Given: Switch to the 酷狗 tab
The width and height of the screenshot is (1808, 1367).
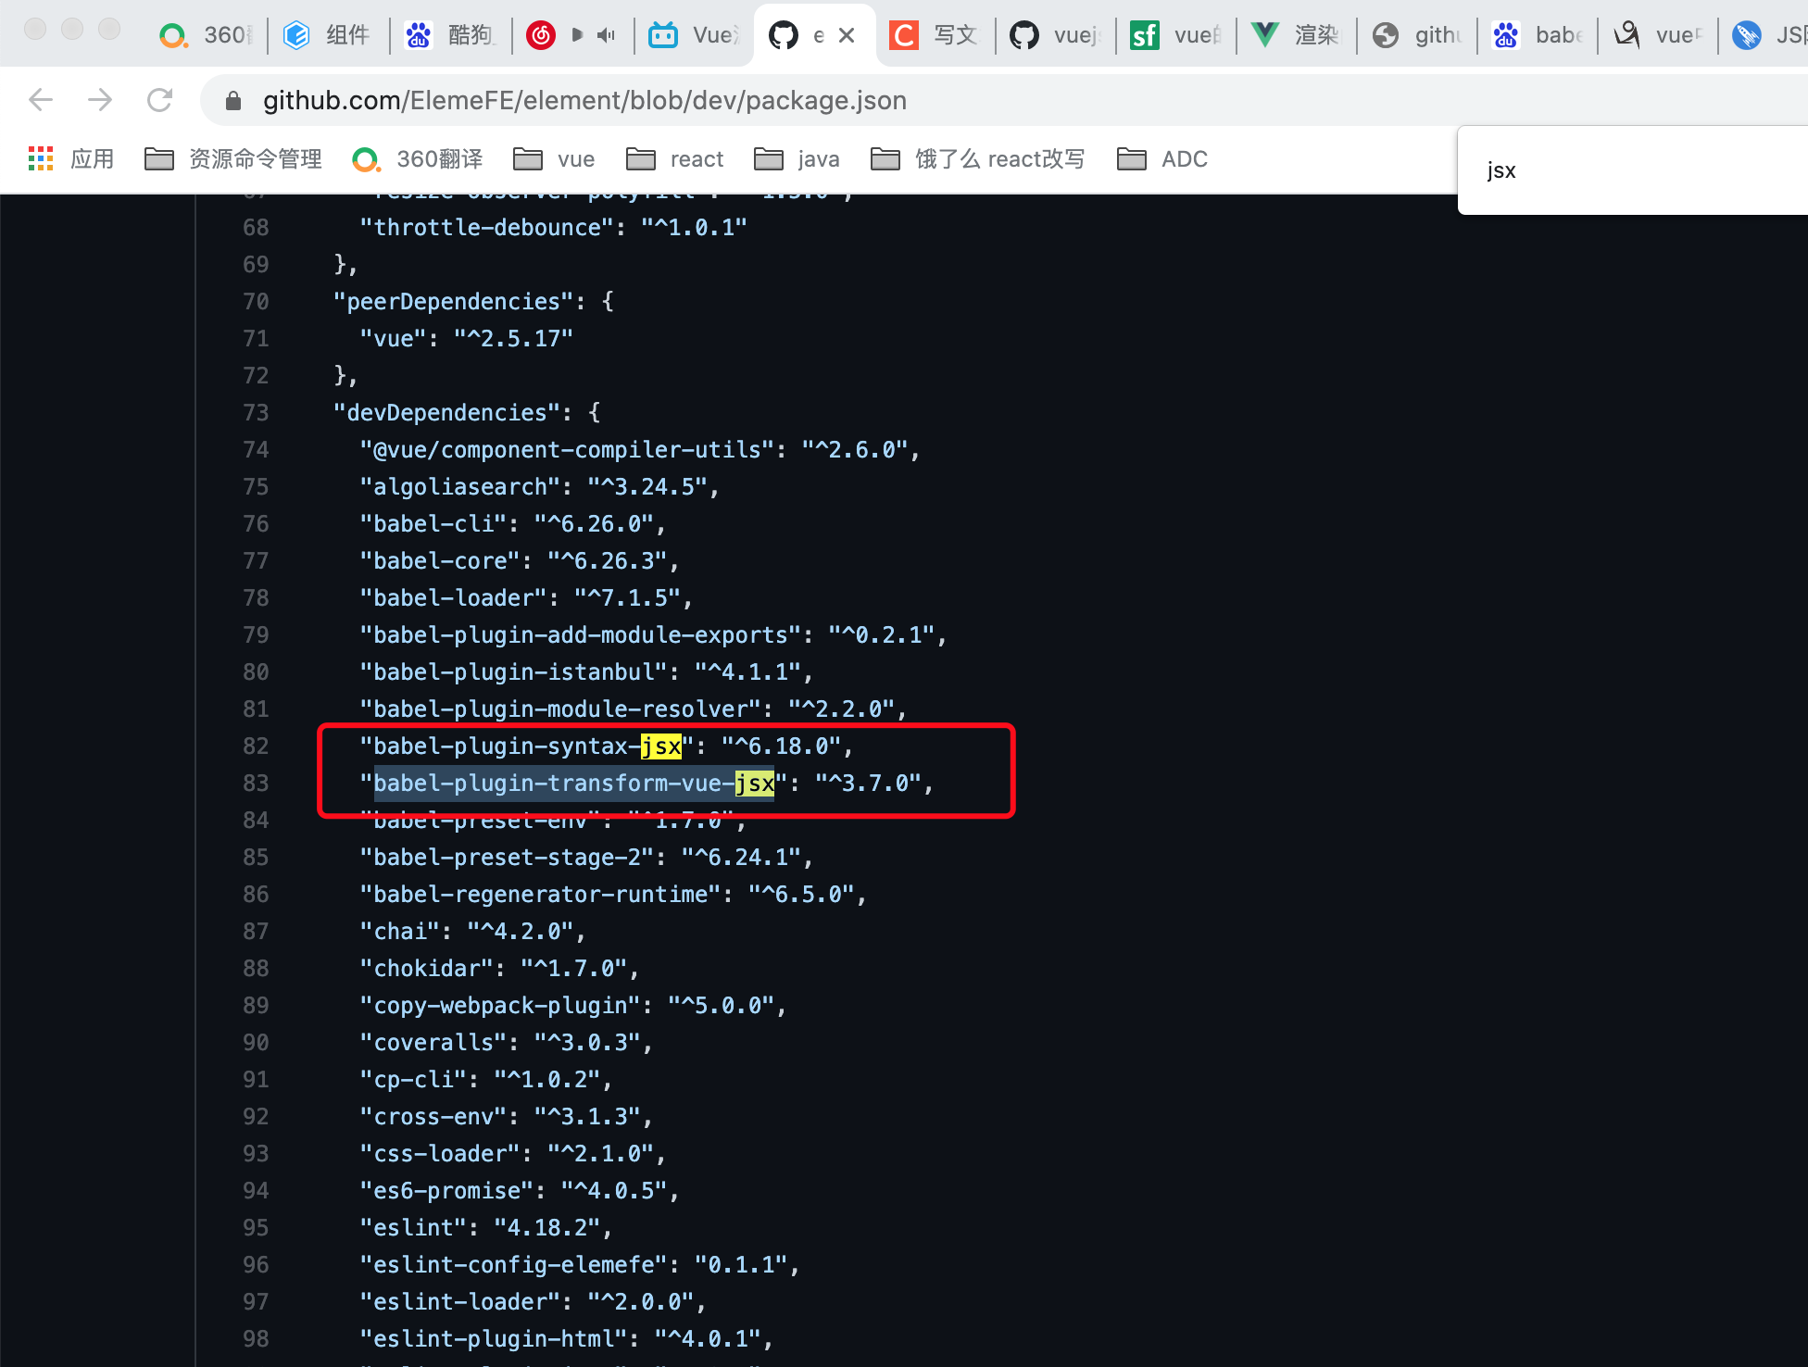Looking at the screenshot, I should pyautogui.click(x=448, y=35).
